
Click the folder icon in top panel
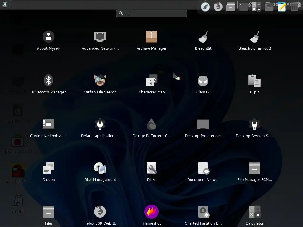[x=269, y=7]
